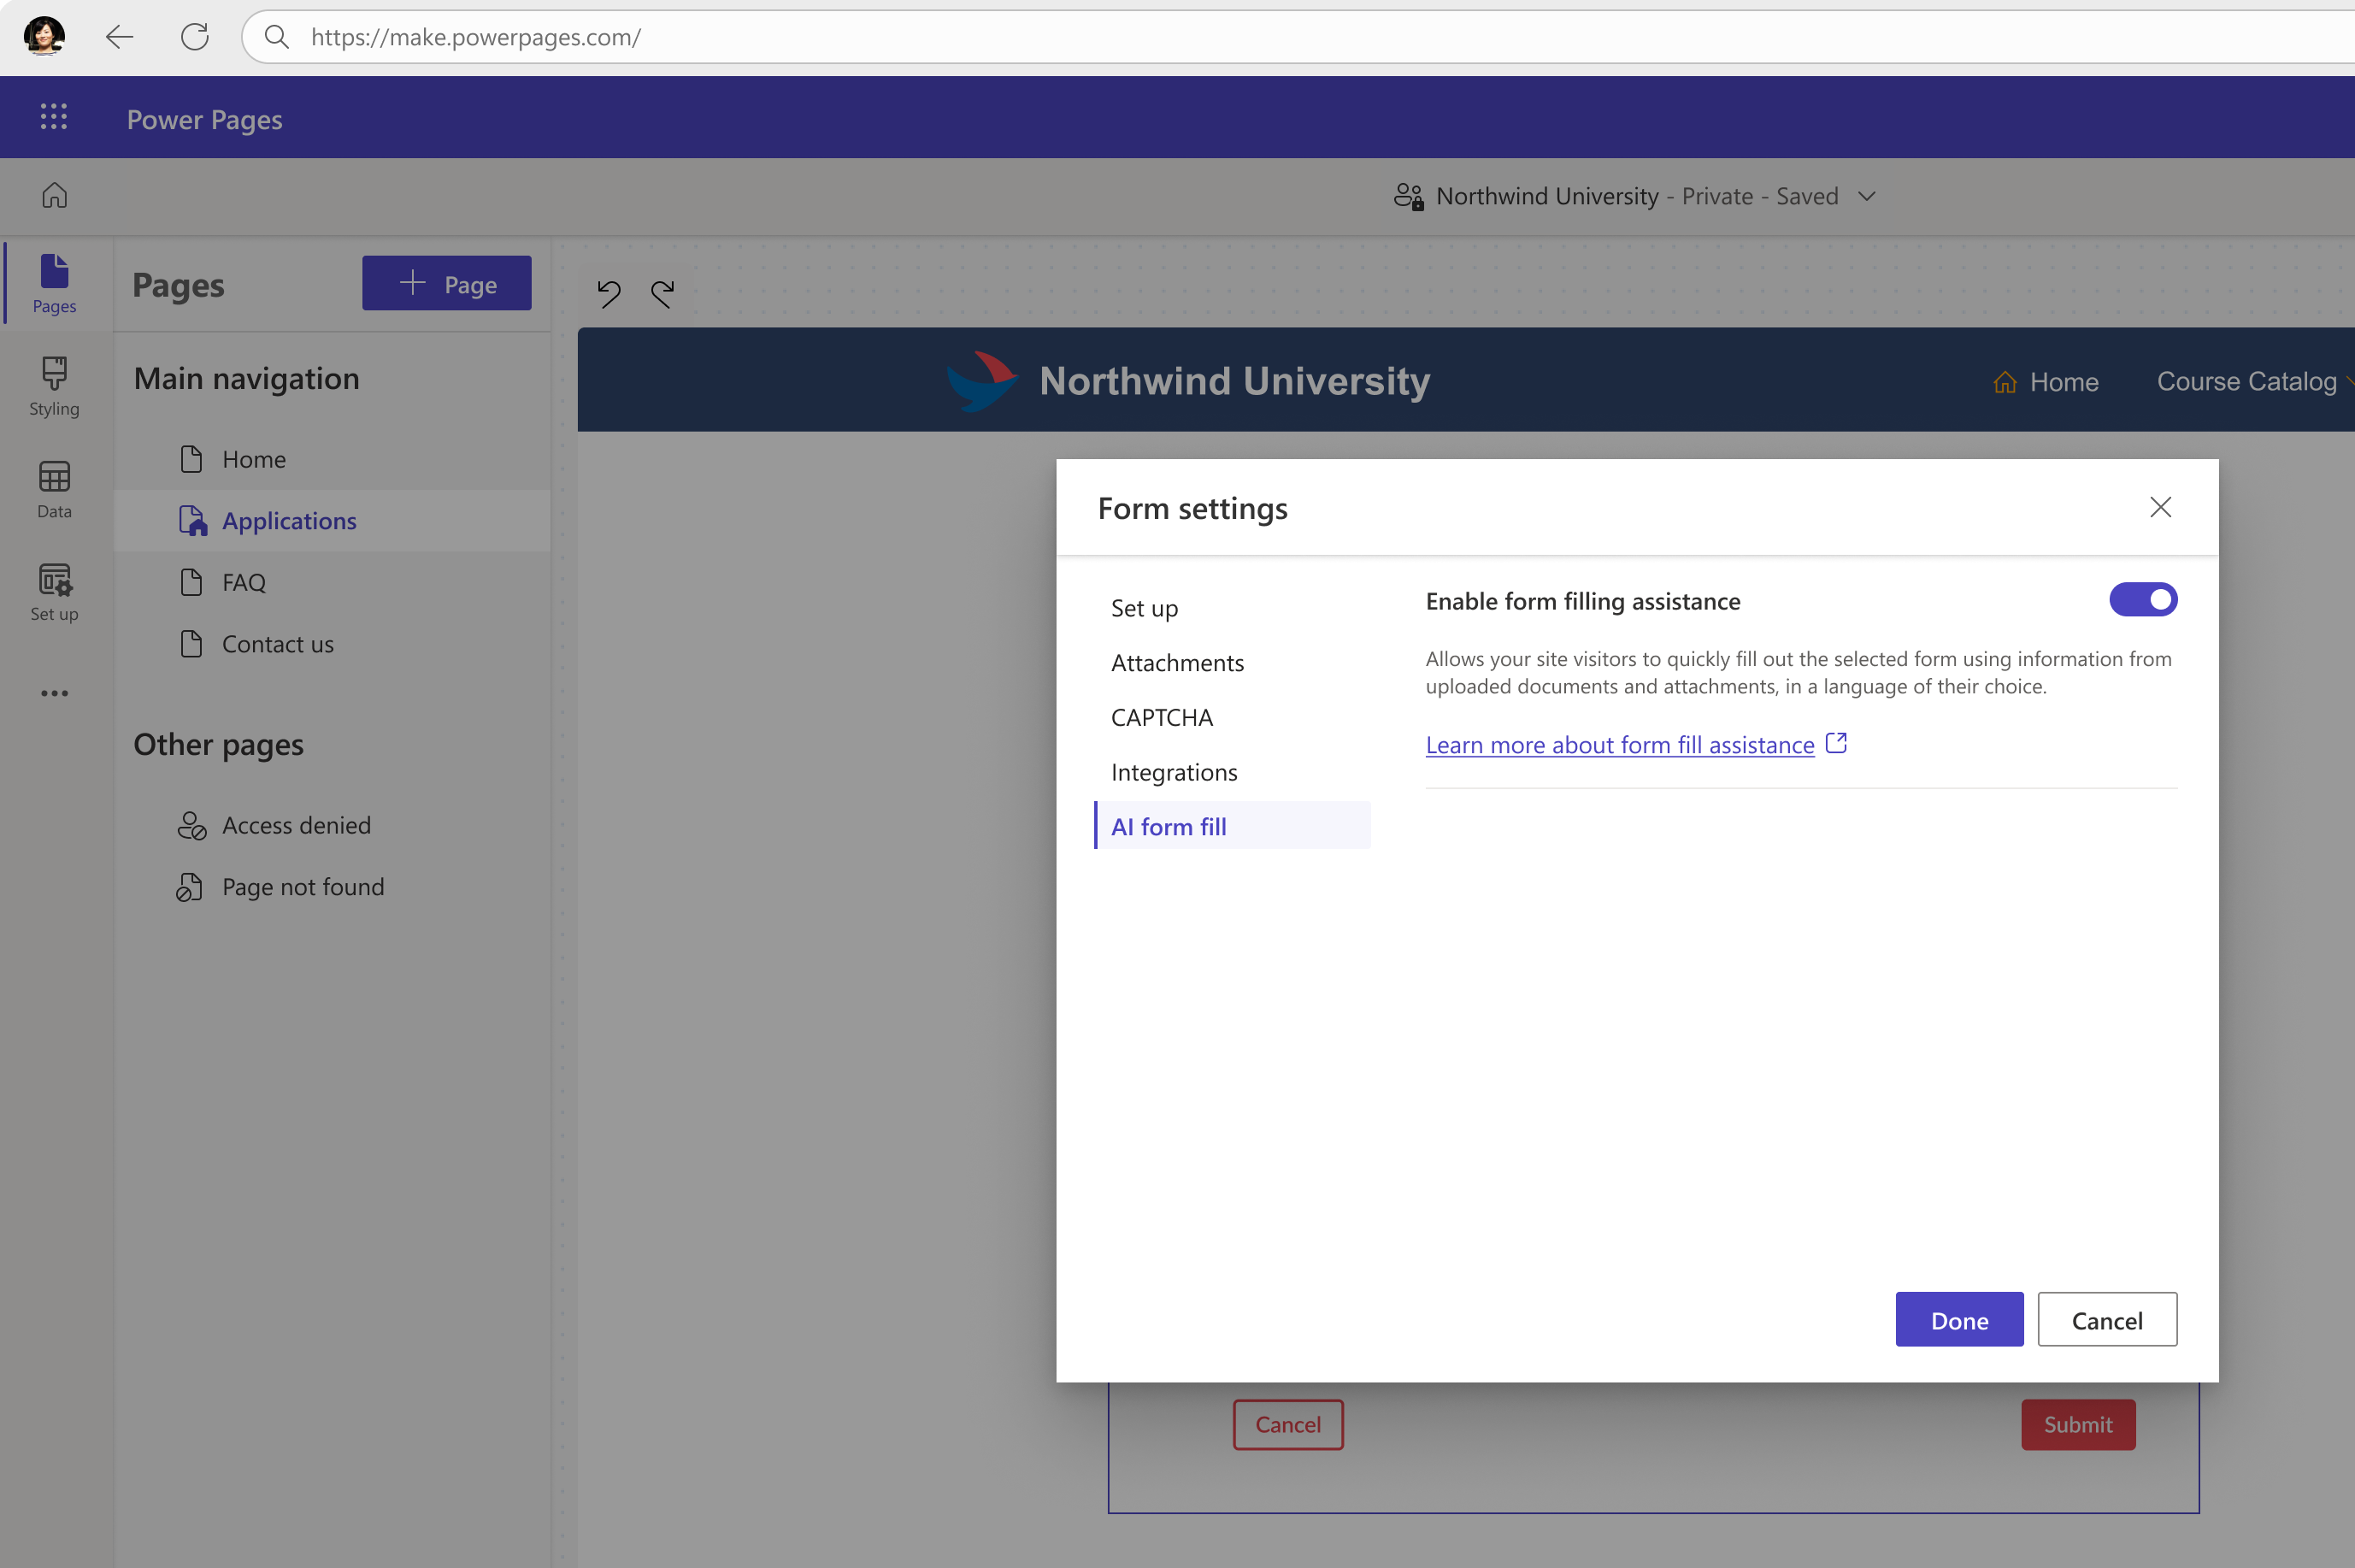Toggle the Applications page visibility
2355x1568 pixels.
[191, 520]
